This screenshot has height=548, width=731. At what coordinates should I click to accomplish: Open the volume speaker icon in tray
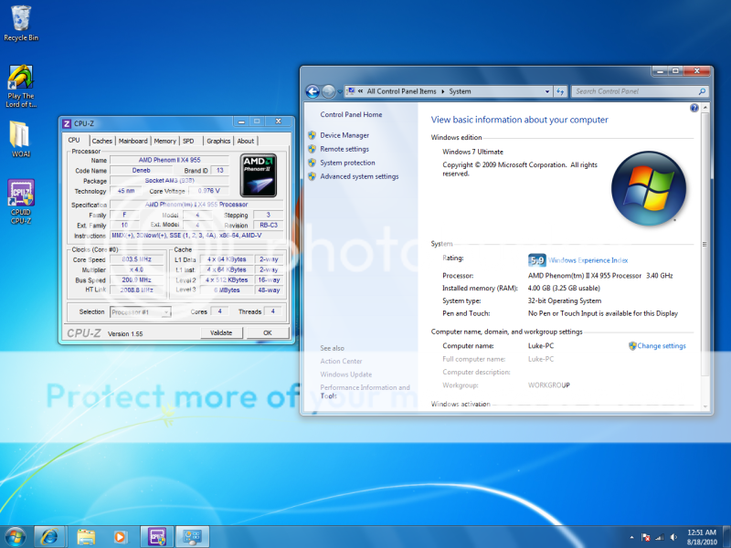(673, 537)
